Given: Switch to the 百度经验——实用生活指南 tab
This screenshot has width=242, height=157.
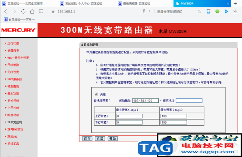Looking at the screenshot, I should 29,4.
